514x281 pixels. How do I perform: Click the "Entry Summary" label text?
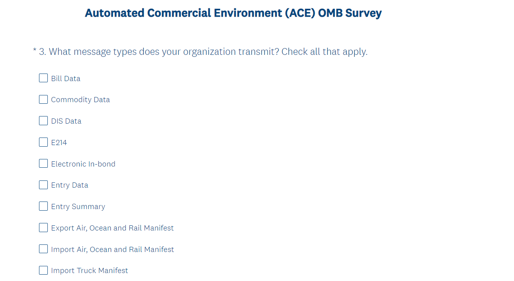[x=78, y=207]
